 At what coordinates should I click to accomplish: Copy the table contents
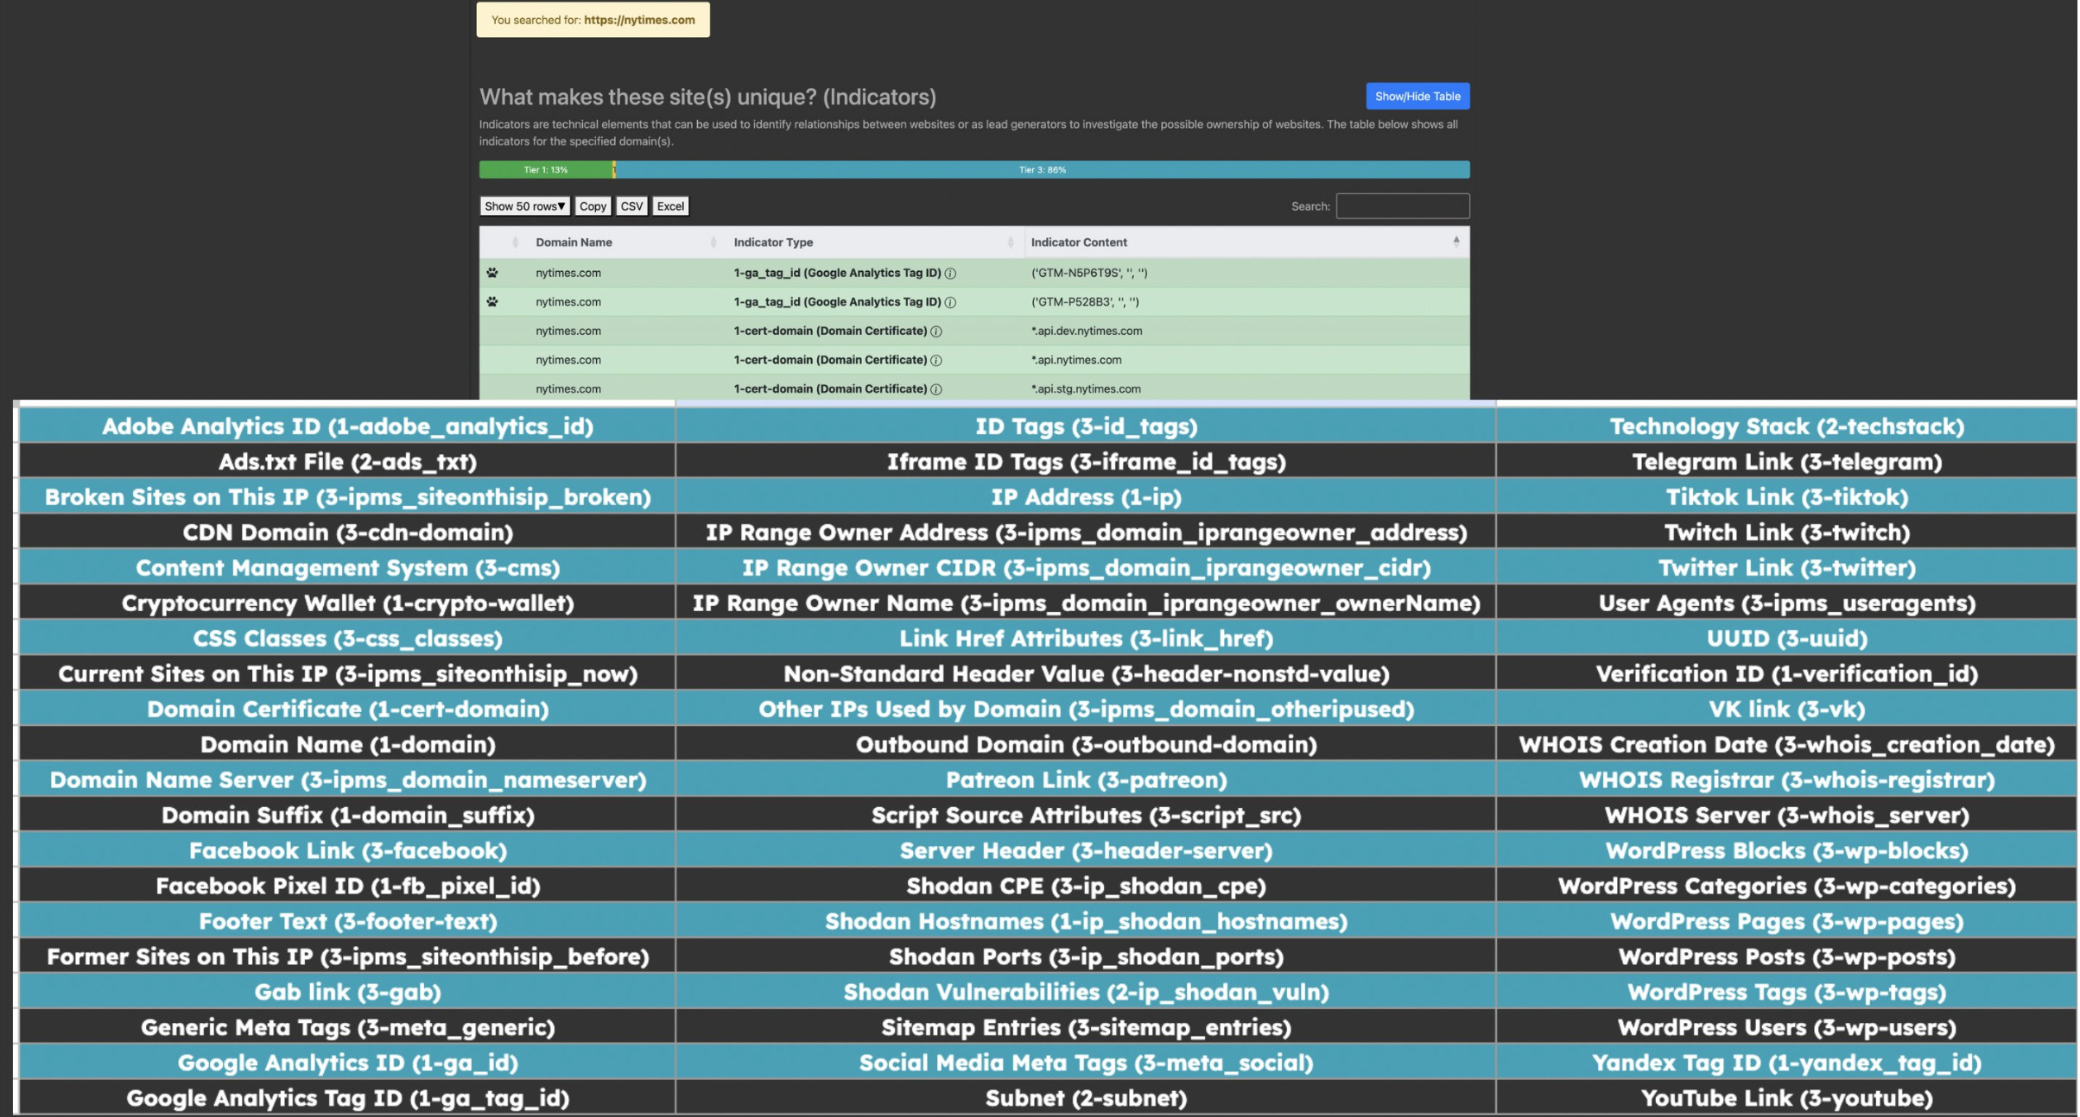pos(593,206)
